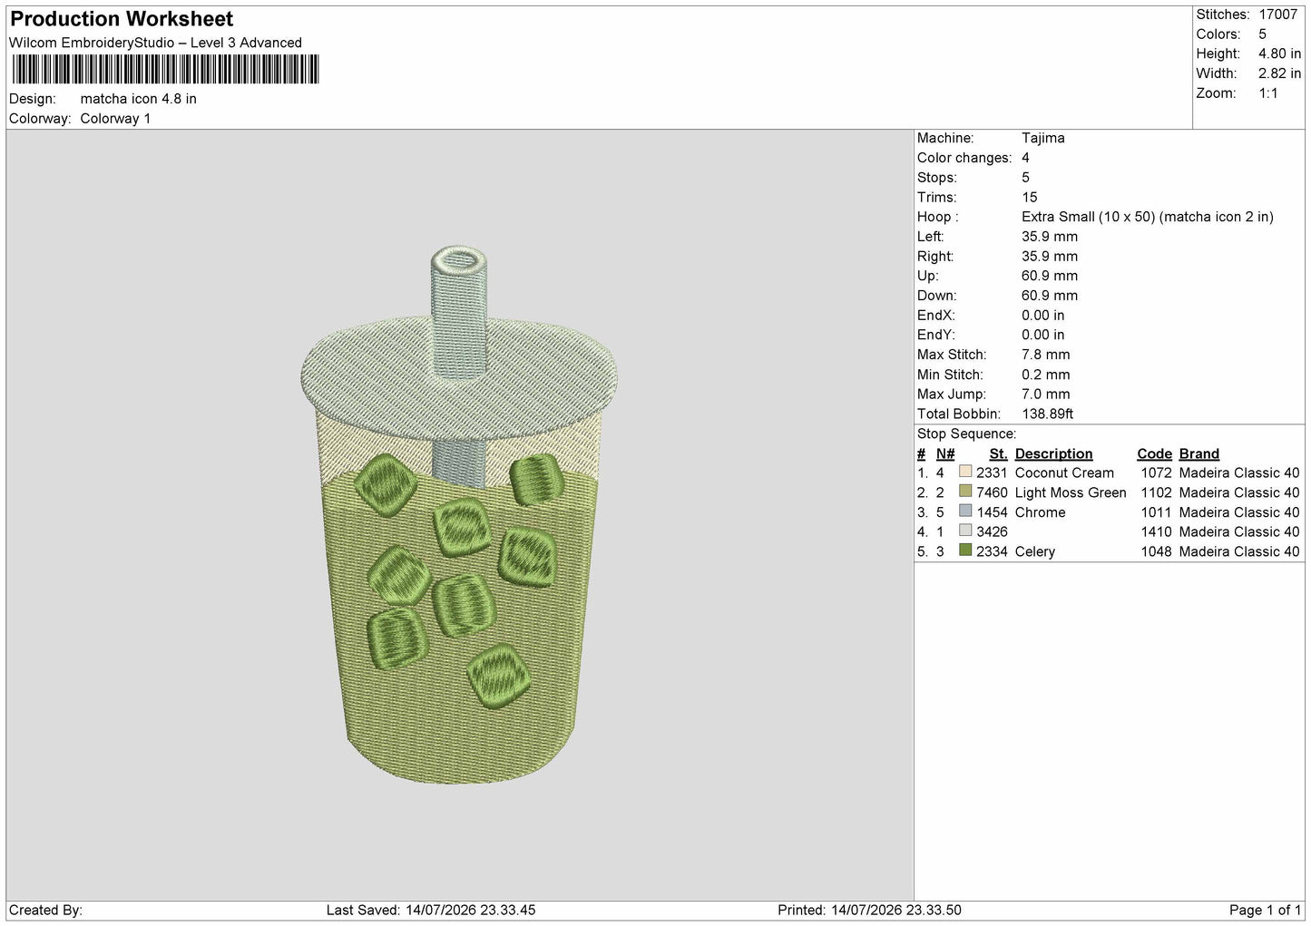Click the 'Chrome' description
Image resolution: width=1311 pixels, height=926 pixels.
coord(1040,512)
